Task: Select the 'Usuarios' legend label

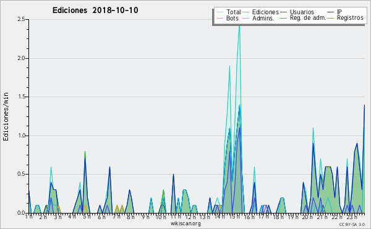Action: [302, 12]
